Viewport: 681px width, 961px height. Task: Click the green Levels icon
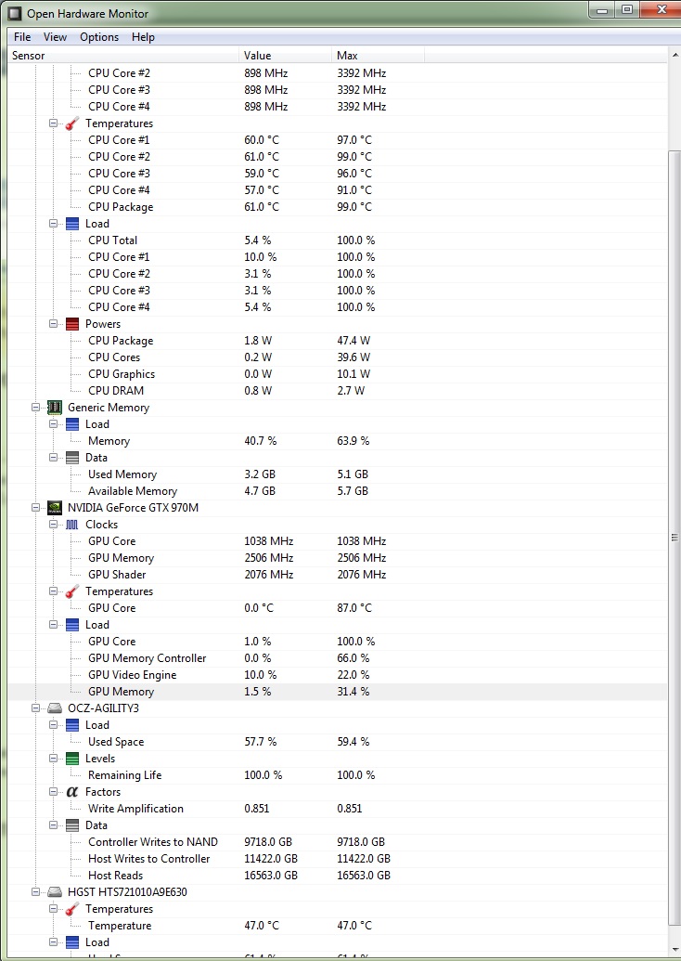72,759
